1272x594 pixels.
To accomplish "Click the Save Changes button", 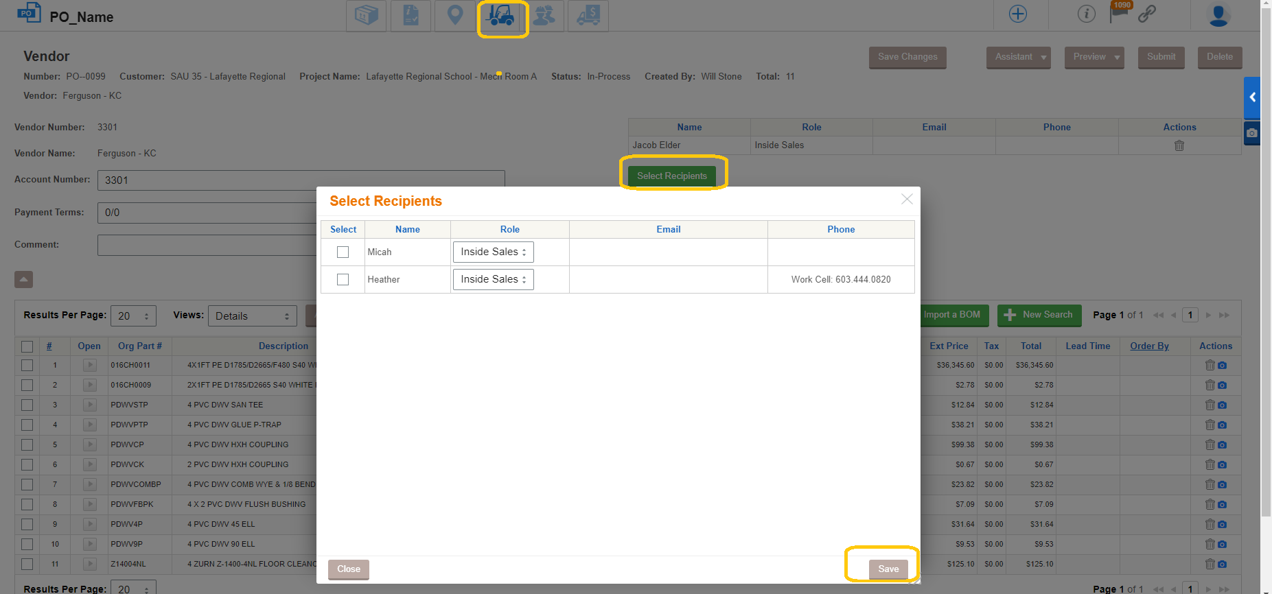I will 907,57.
